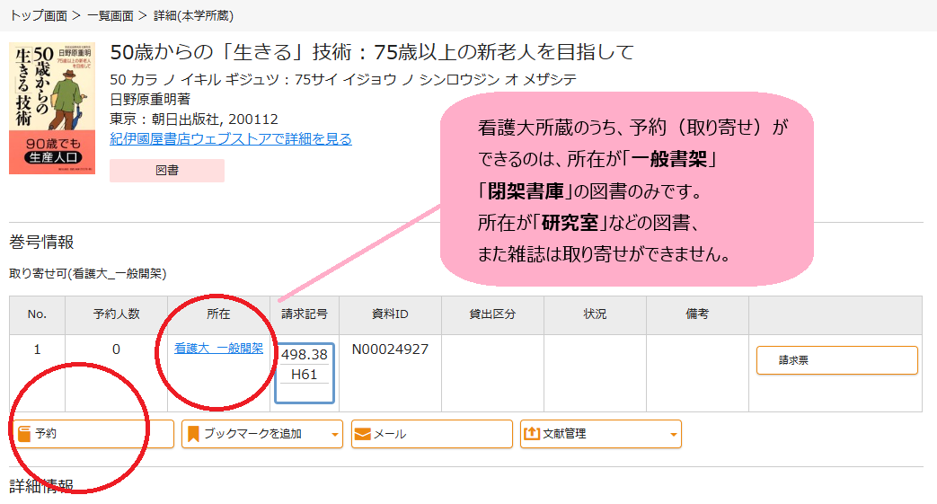
Task: Click the 所在 column header
Action: pos(218,314)
